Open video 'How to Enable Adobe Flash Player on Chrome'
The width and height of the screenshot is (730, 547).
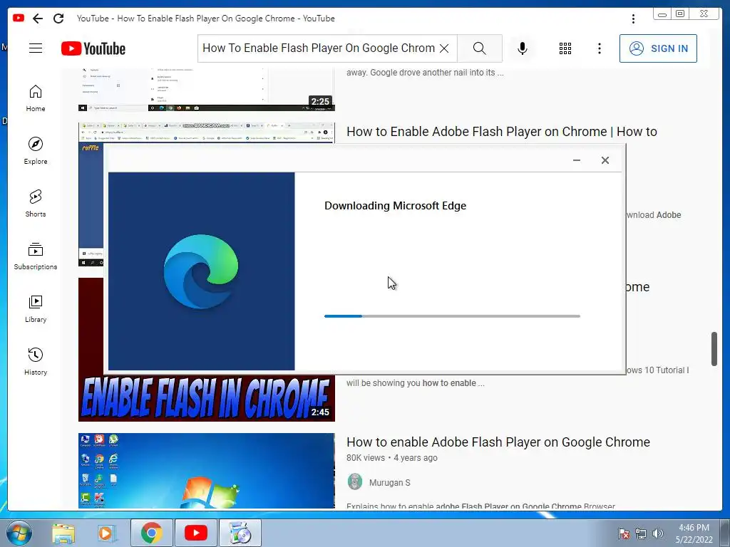tap(501, 132)
